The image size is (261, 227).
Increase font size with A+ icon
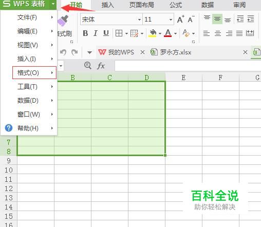pos(181,19)
